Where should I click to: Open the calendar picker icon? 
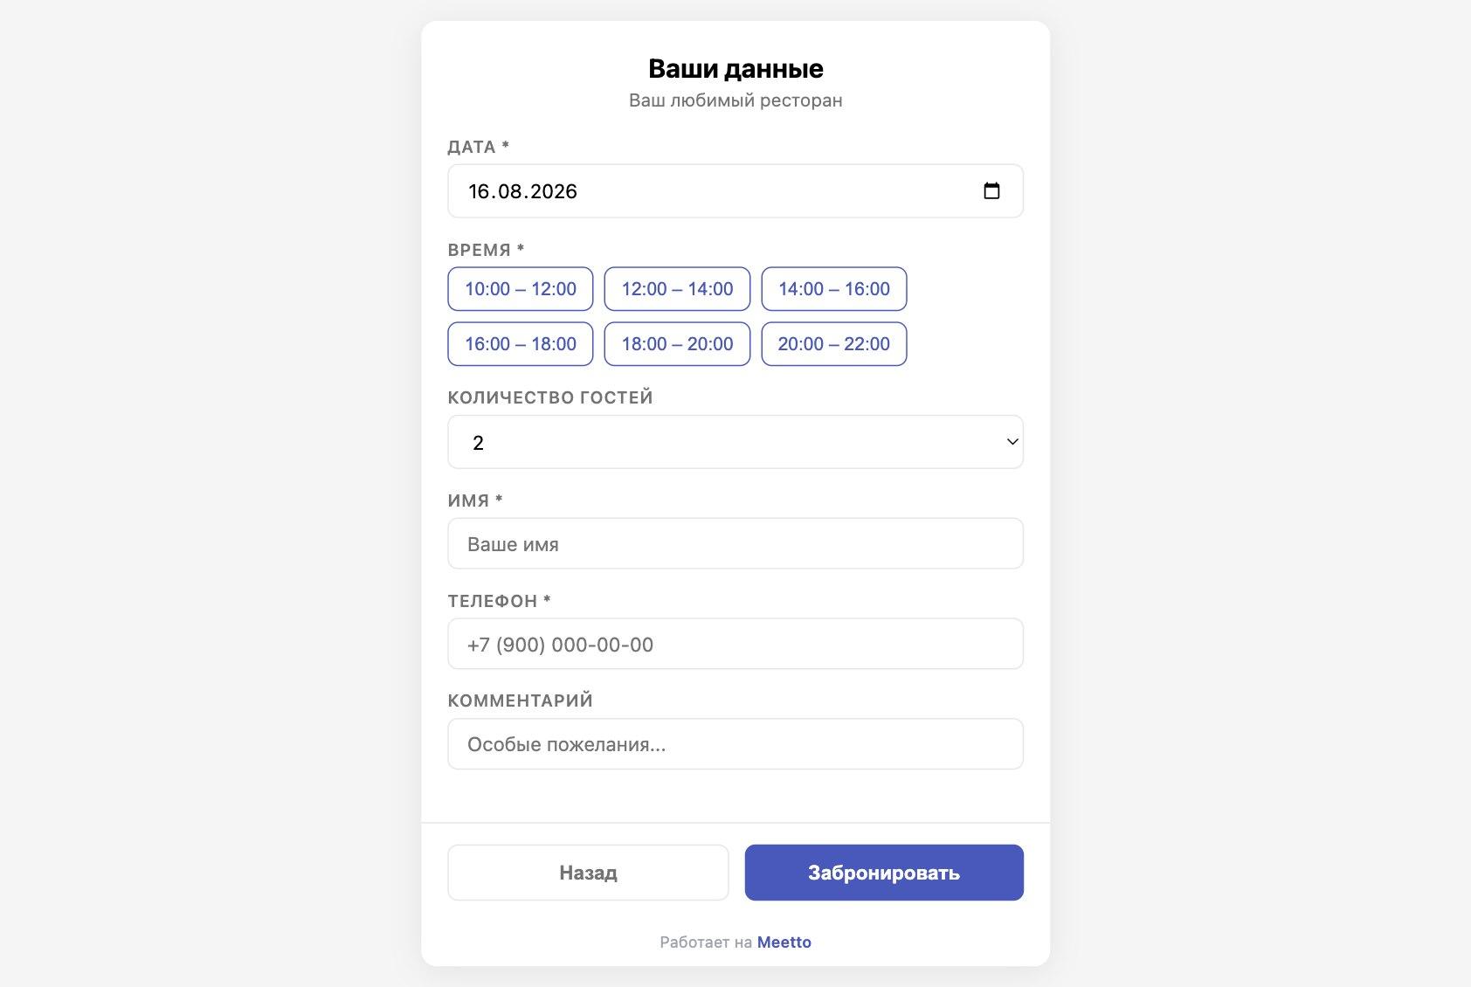(991, 191)
